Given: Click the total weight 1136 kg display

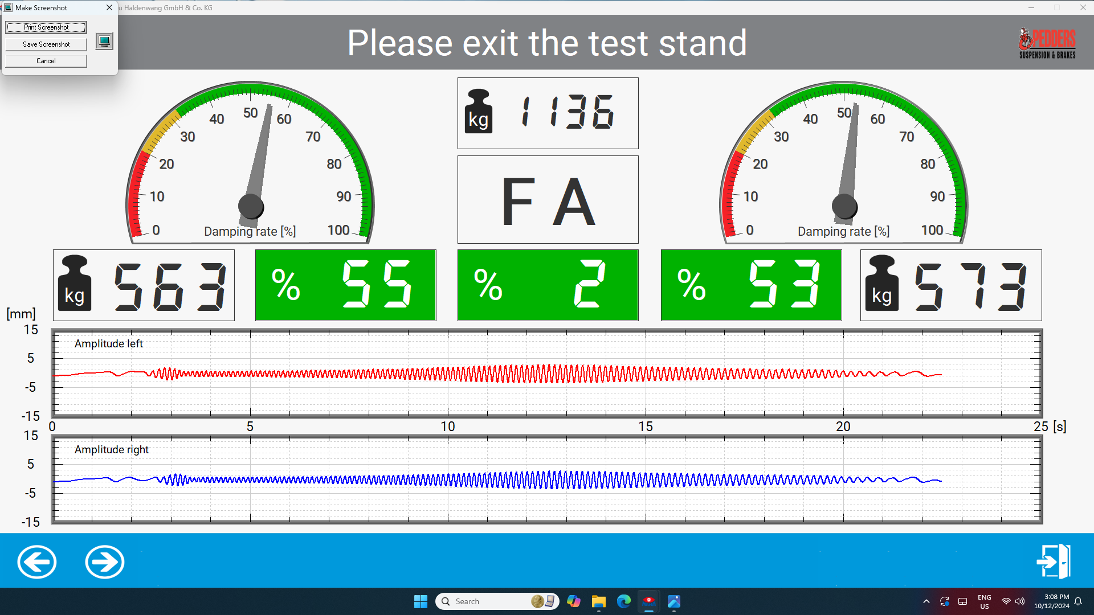Looking at the screenshot, I should 548,113.
